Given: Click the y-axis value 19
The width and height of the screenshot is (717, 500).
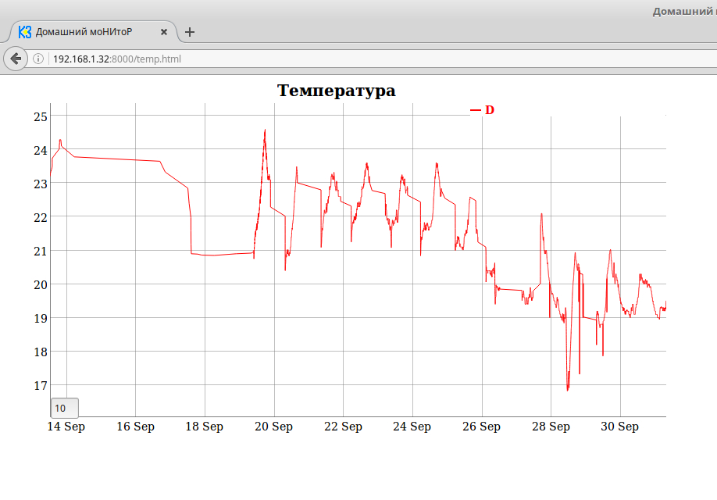Looking at the screenshot, I should click(x=41, y=319).
